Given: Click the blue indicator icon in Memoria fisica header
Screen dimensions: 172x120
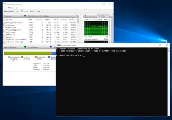Looking at the screenshot, I should coord(51,47).
